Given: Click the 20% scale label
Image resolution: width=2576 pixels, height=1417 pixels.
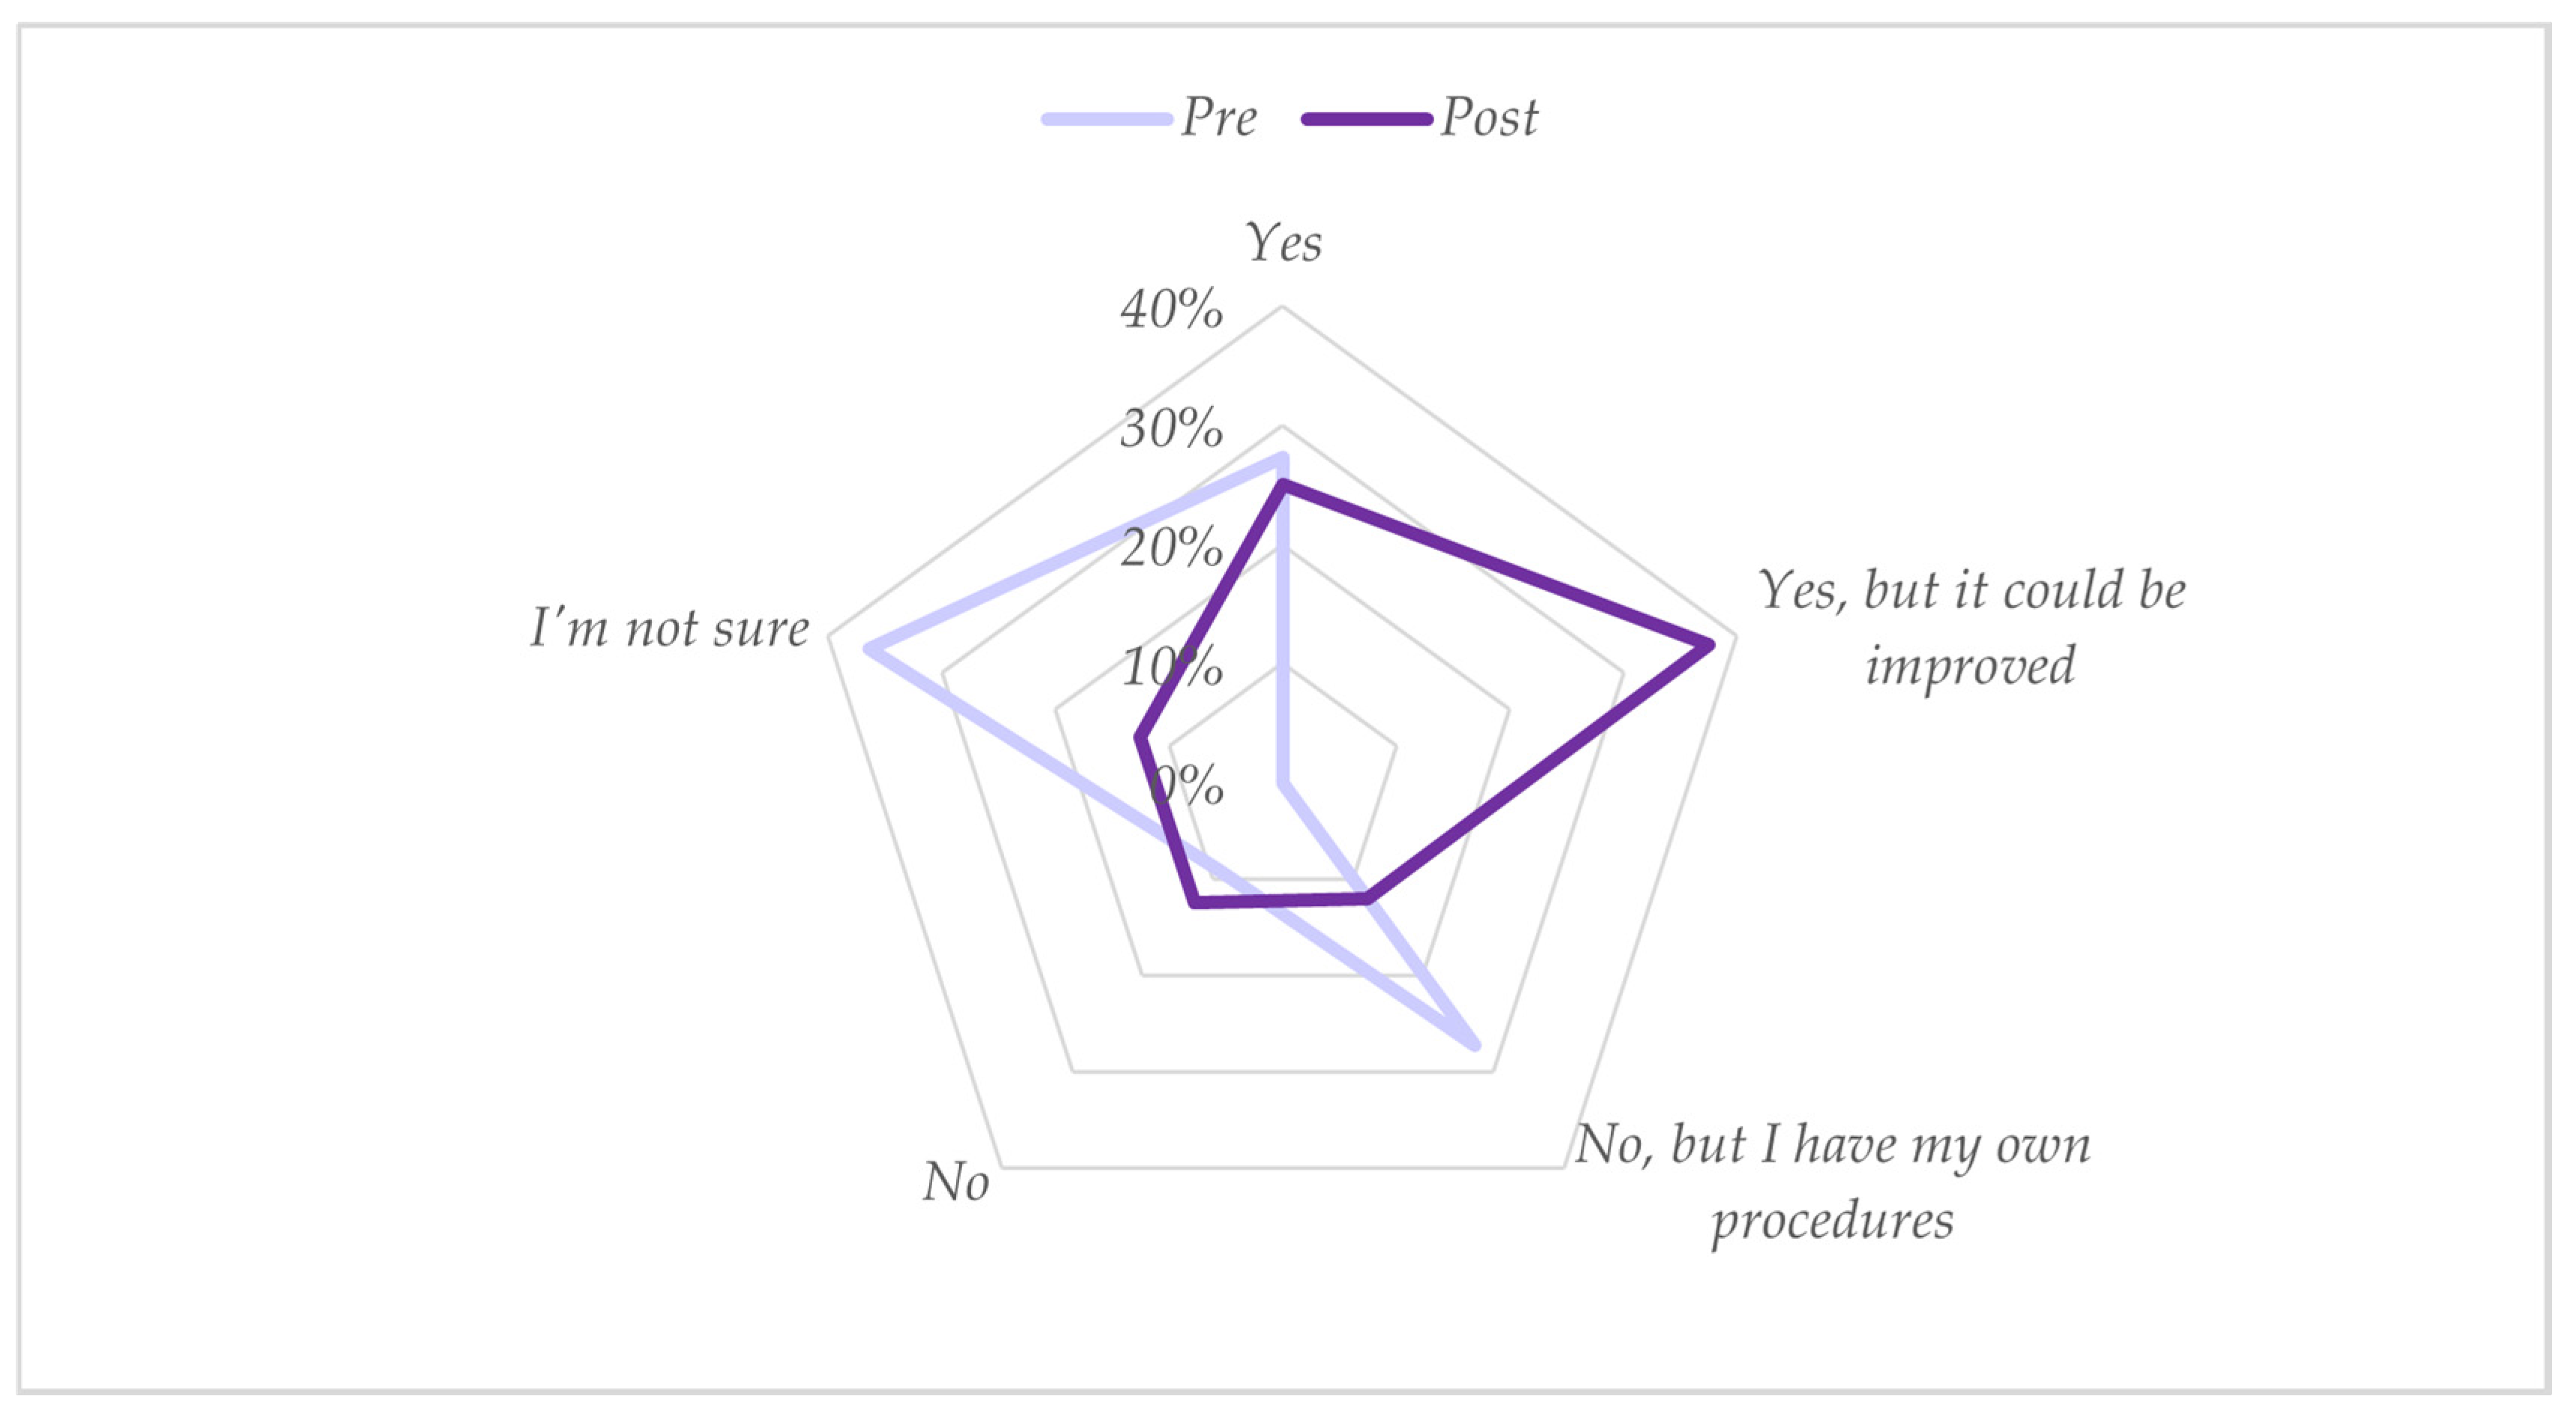Looking at the screenshot, I should pyautogui.click(x=1171, y=549).
